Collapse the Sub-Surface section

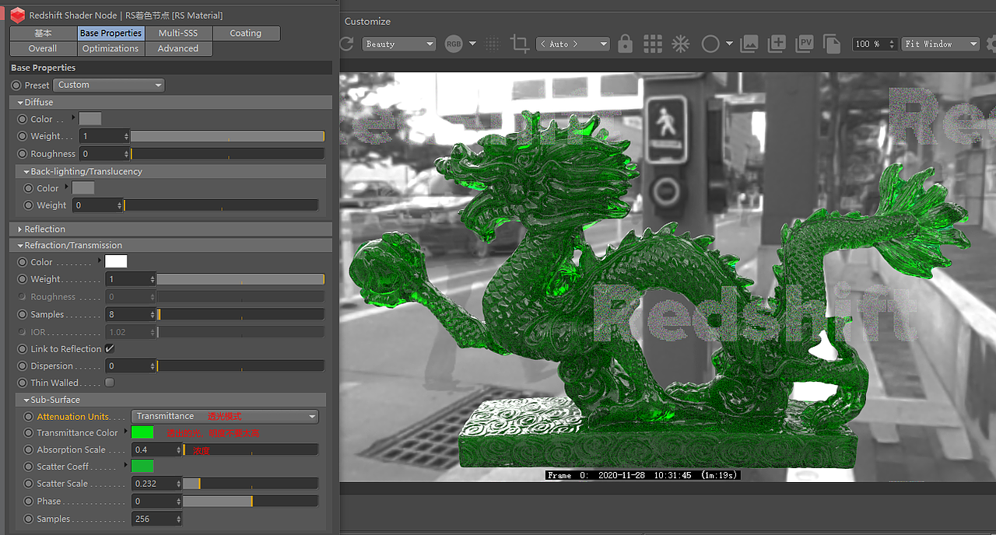(26, 400)
